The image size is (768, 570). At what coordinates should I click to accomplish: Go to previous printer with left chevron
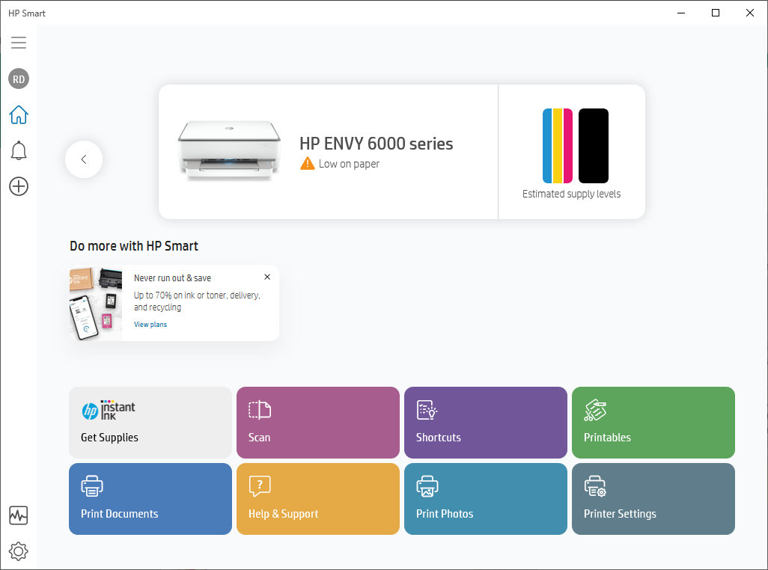[x=84, y=159]
